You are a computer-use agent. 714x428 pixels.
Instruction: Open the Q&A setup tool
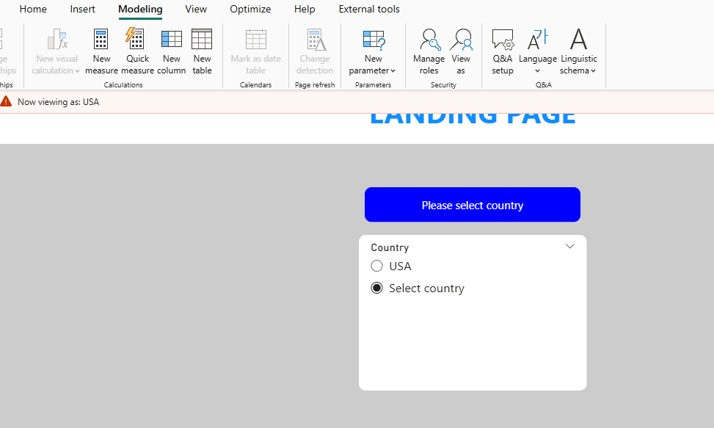click(x=503, y=40)
